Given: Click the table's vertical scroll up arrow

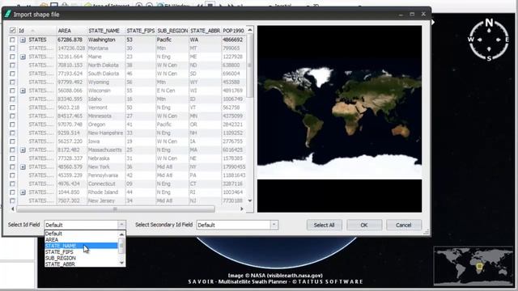Looking at the screenshot, I should (x=250, y=30).
